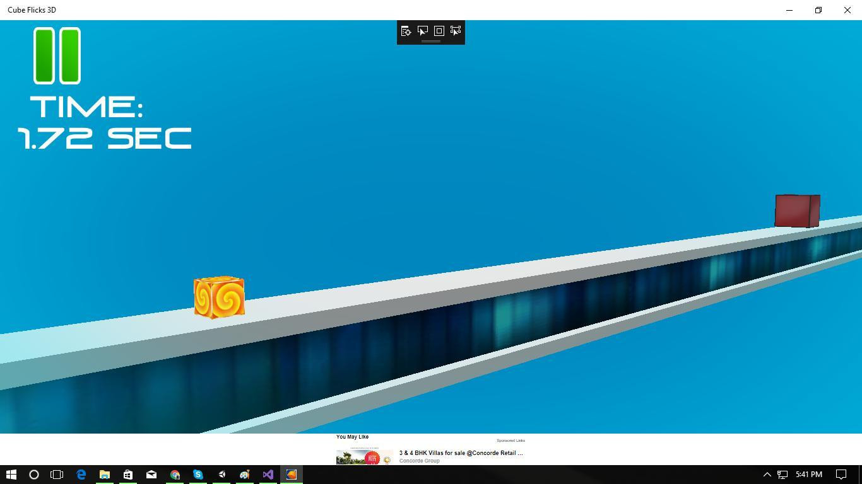Open the Sponsored Links label
This screenshot has height=484, width=862.
coord(511,441)
